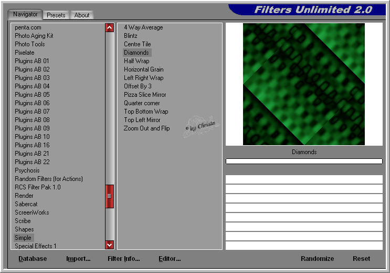Click the Reset button
Image resolution: width=390 pixels, height=273 pixels.
click(362, 259)
